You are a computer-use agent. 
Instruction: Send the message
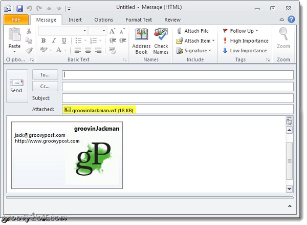[17, 86]
